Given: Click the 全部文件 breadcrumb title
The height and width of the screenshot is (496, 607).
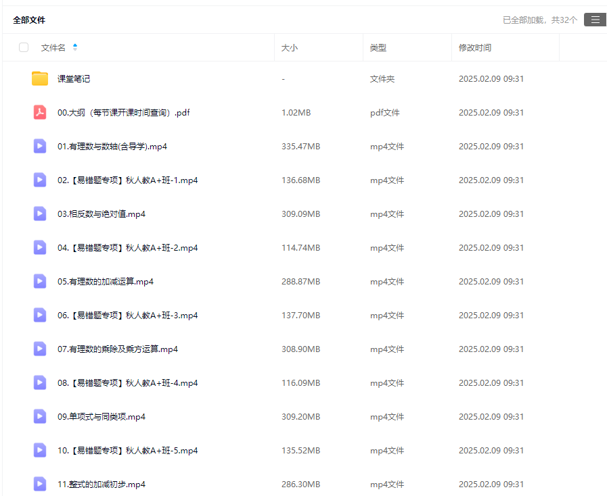Looking at the screenshot, I should [x=29, y=20].
